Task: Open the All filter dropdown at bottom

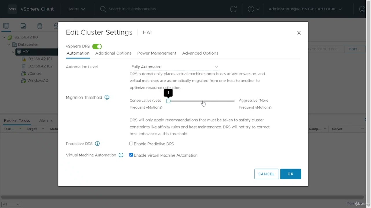Action: 11,204
